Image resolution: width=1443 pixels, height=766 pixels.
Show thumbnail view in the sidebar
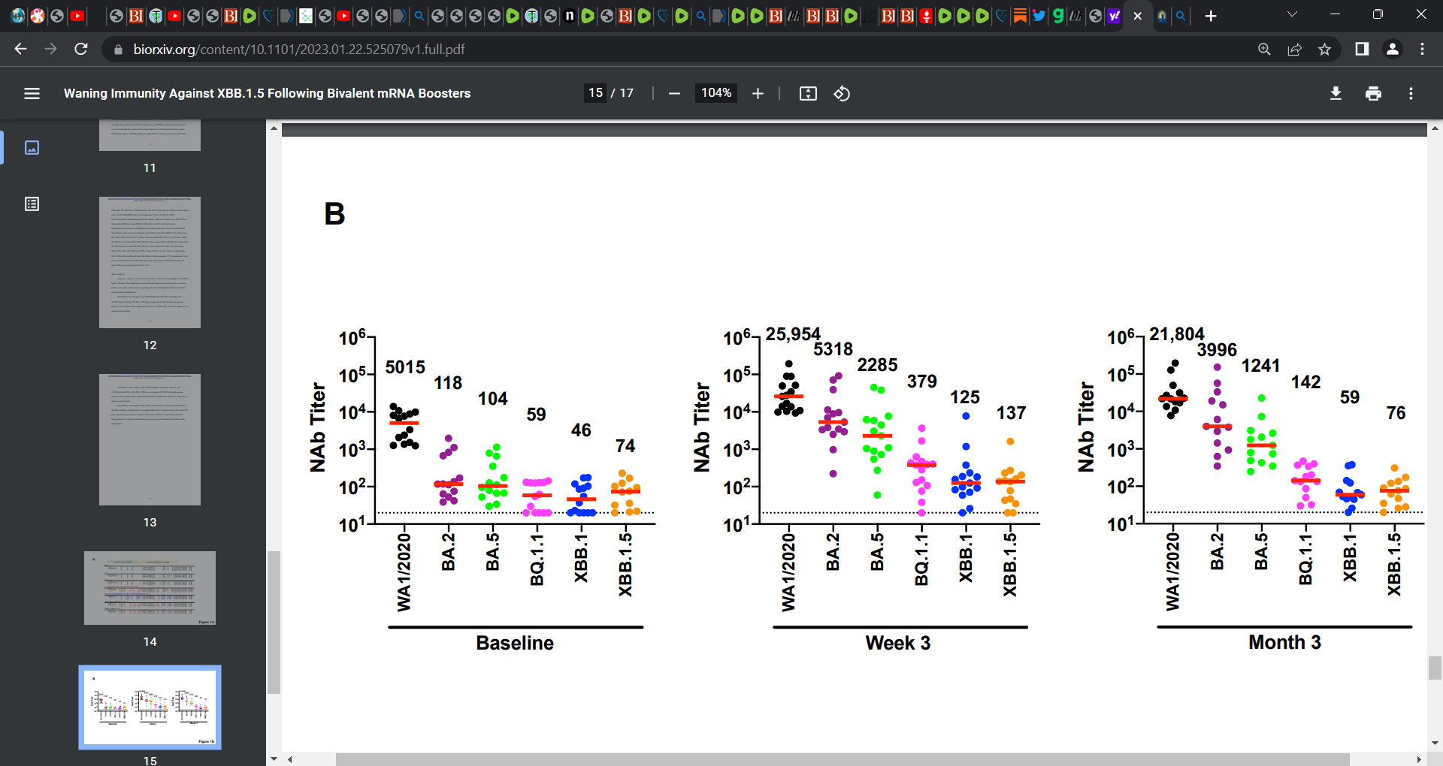click(x=32, y=147)
